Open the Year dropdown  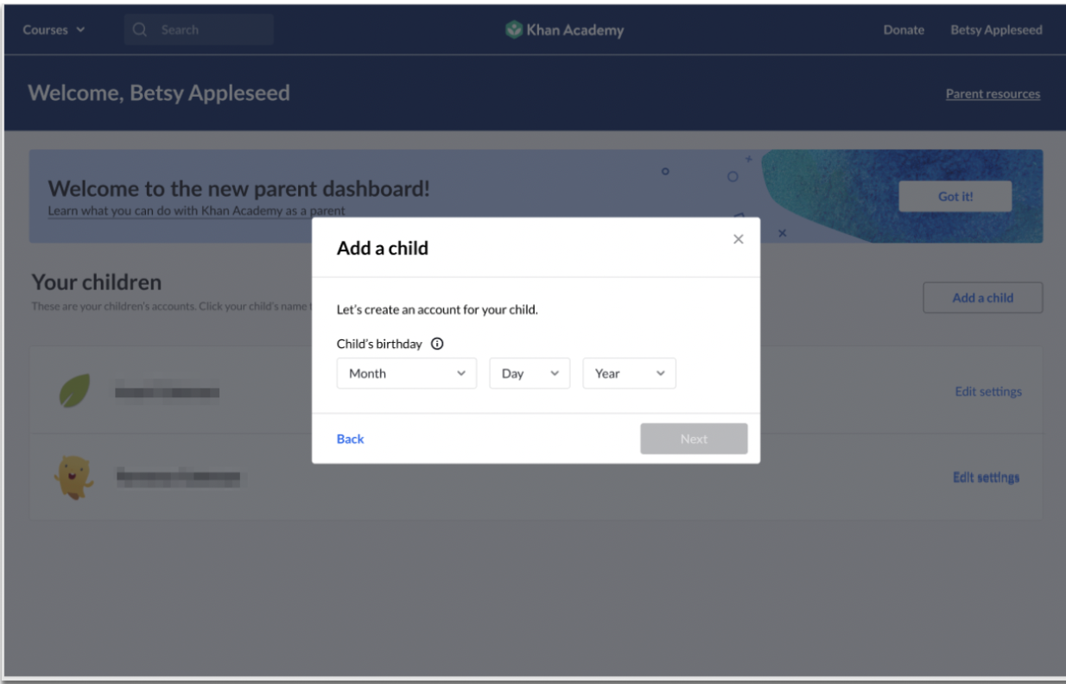tap(629, 374)
